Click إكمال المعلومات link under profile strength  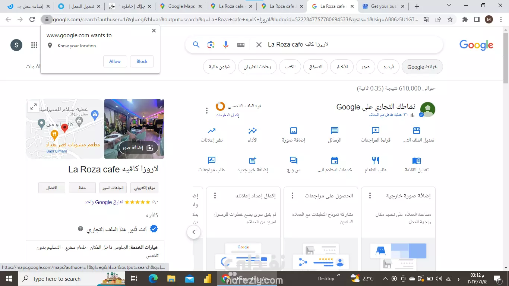(227, 115)
